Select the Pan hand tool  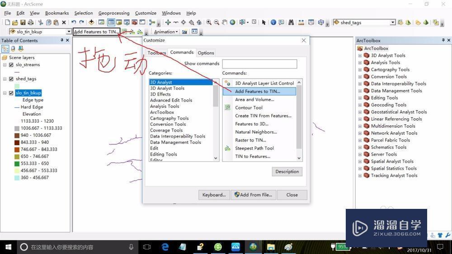(224, 22)
